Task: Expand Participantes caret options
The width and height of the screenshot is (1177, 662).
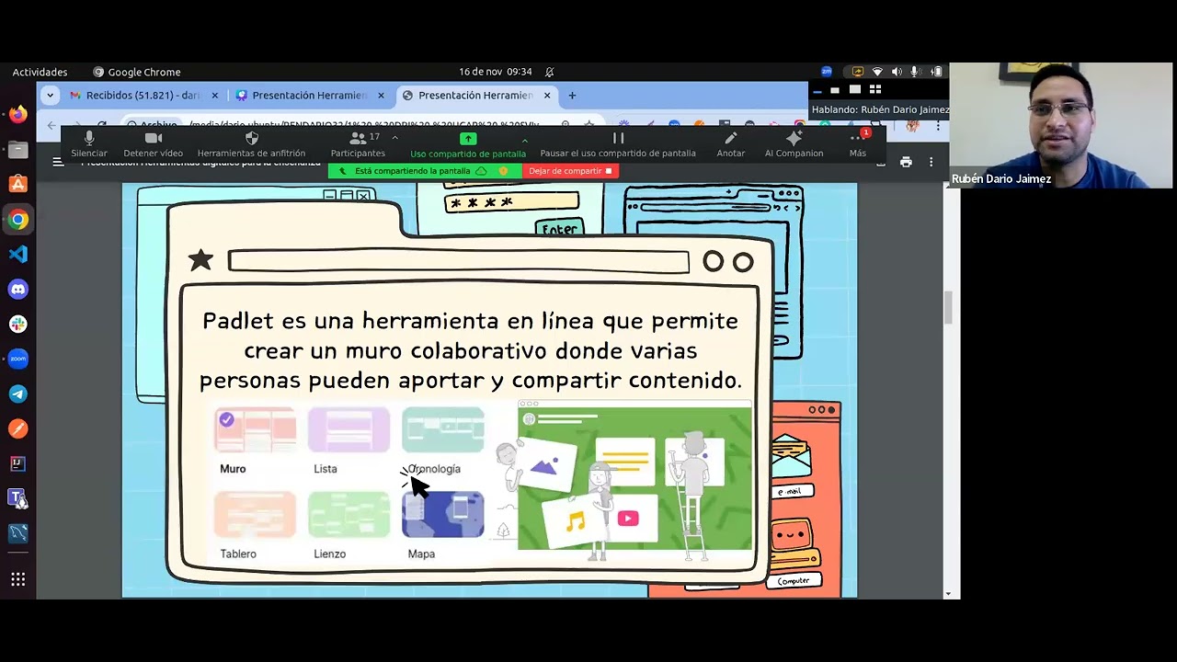Action: 394,138
